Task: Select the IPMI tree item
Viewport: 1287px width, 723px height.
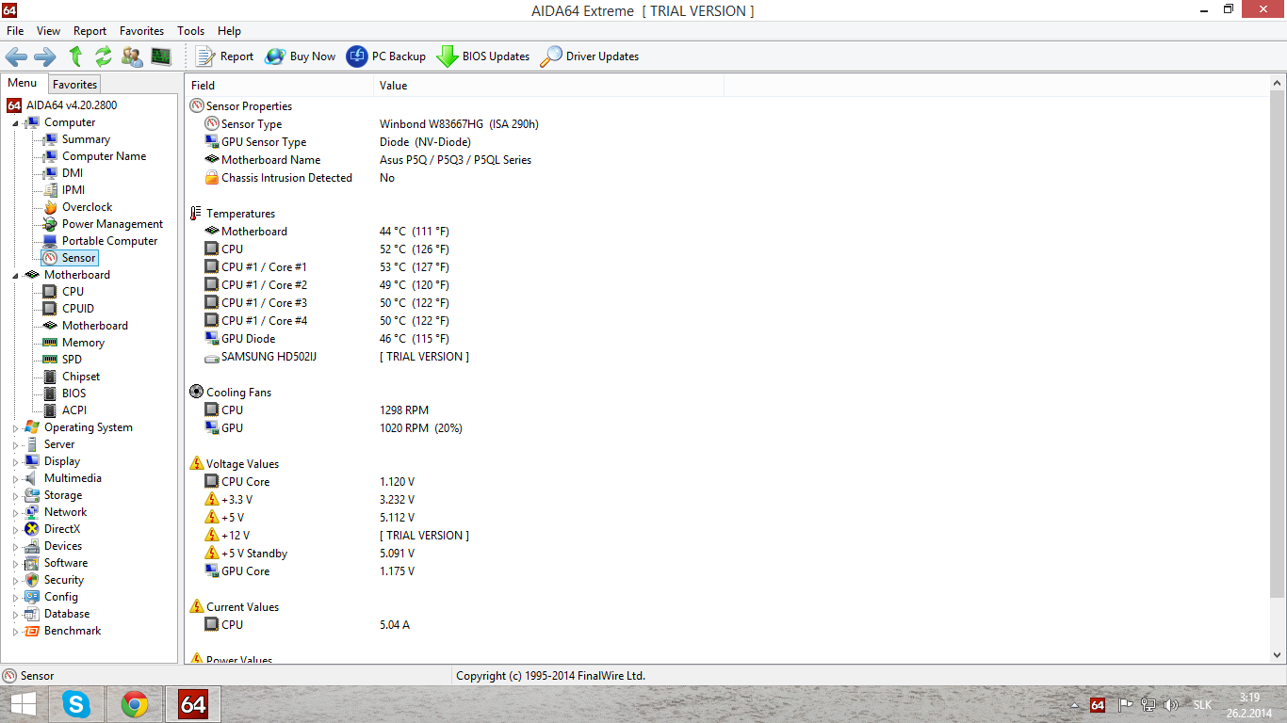Action: click(73, 190)
